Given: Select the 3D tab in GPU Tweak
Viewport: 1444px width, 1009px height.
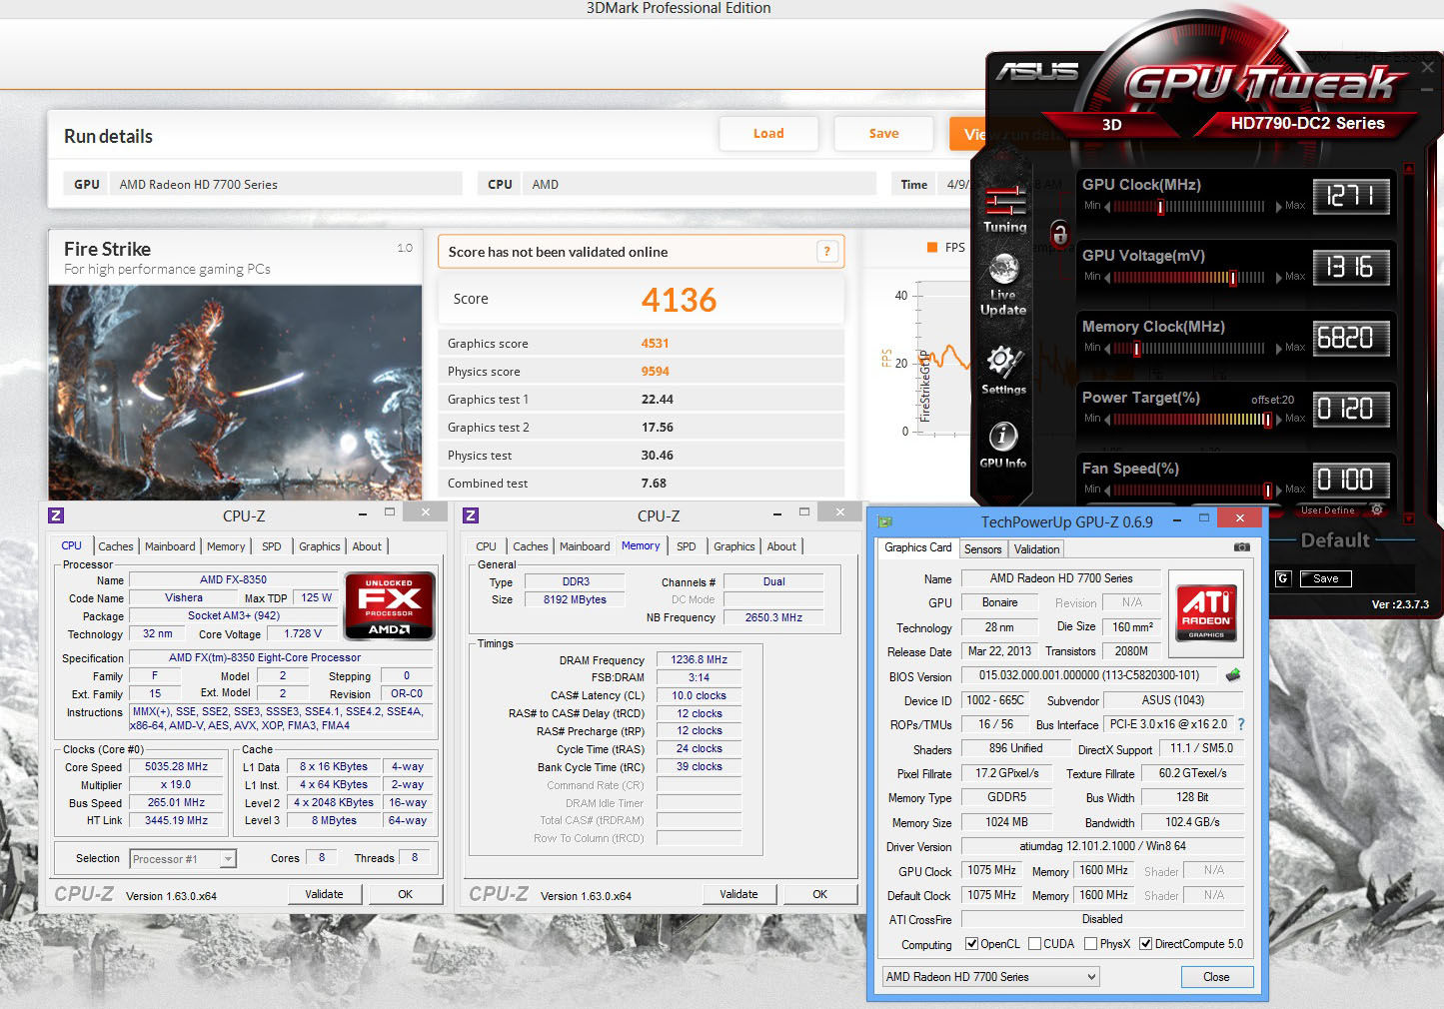Looking at the screenshot, I should coord(1111,125).
